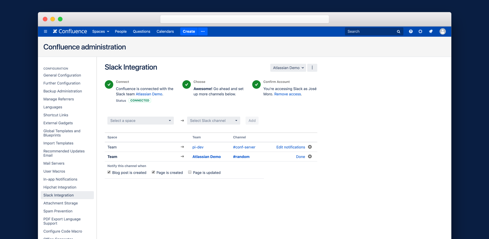Open the help question mark icon
489x239 pixels.
coord(411,31)
